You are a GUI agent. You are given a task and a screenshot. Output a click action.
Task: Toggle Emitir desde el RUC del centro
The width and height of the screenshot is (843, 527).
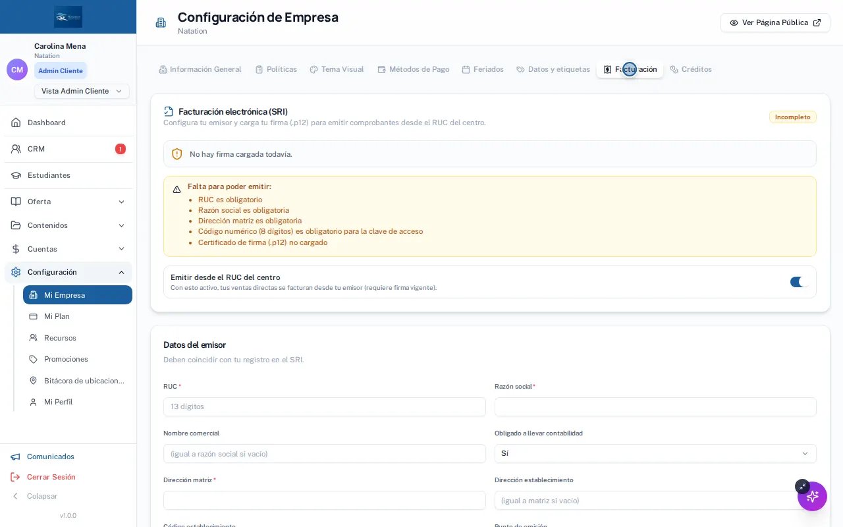click(x=800, y=282)
